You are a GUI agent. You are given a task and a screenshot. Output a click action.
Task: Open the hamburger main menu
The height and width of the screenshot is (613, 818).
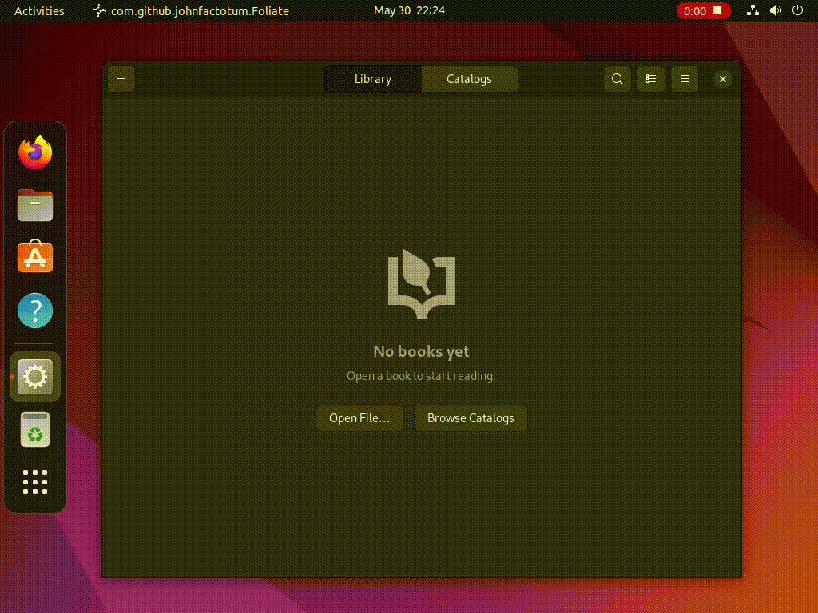685,79
